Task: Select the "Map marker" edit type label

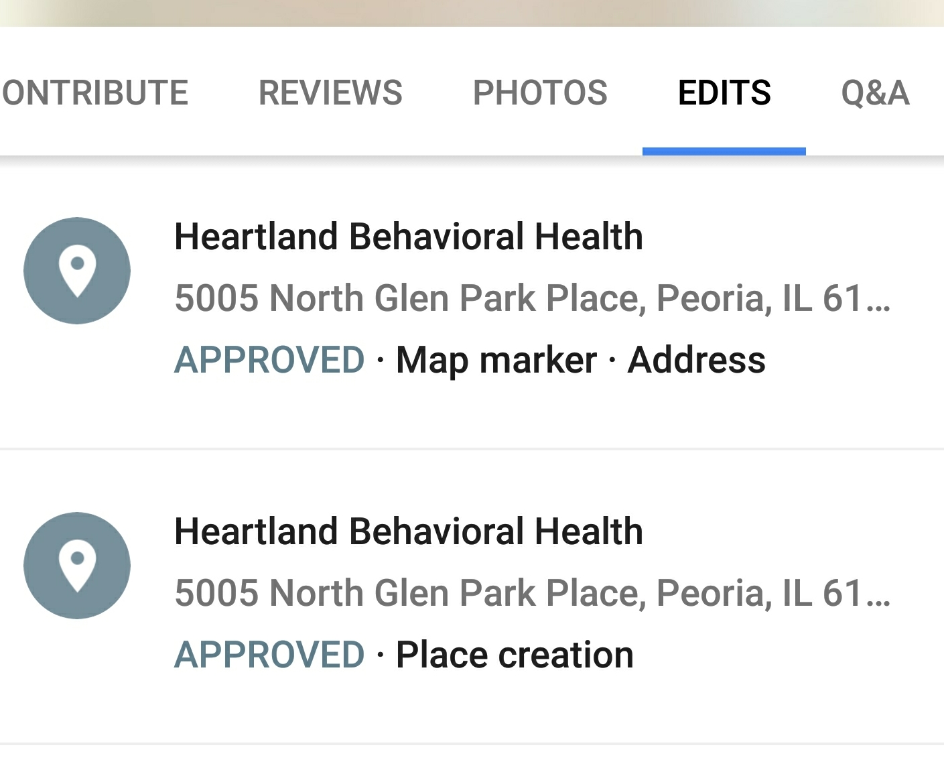Action: pos(496,360)
